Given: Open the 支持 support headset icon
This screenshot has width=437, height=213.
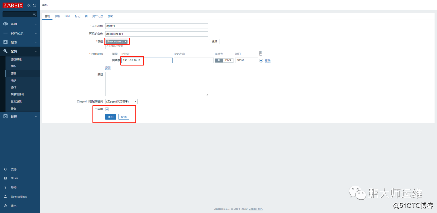Looking at the screenshot, I should [x=5, y=169].
